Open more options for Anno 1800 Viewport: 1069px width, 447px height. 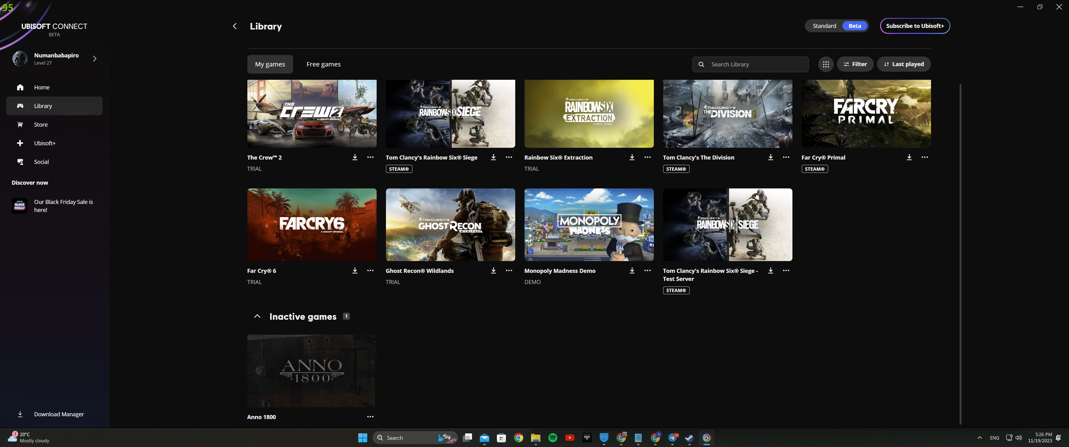coord(370,417)
